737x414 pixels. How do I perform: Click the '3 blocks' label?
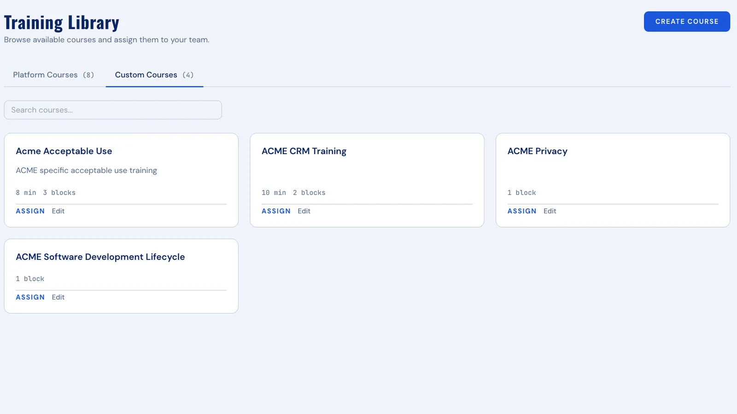coord(59,193)
